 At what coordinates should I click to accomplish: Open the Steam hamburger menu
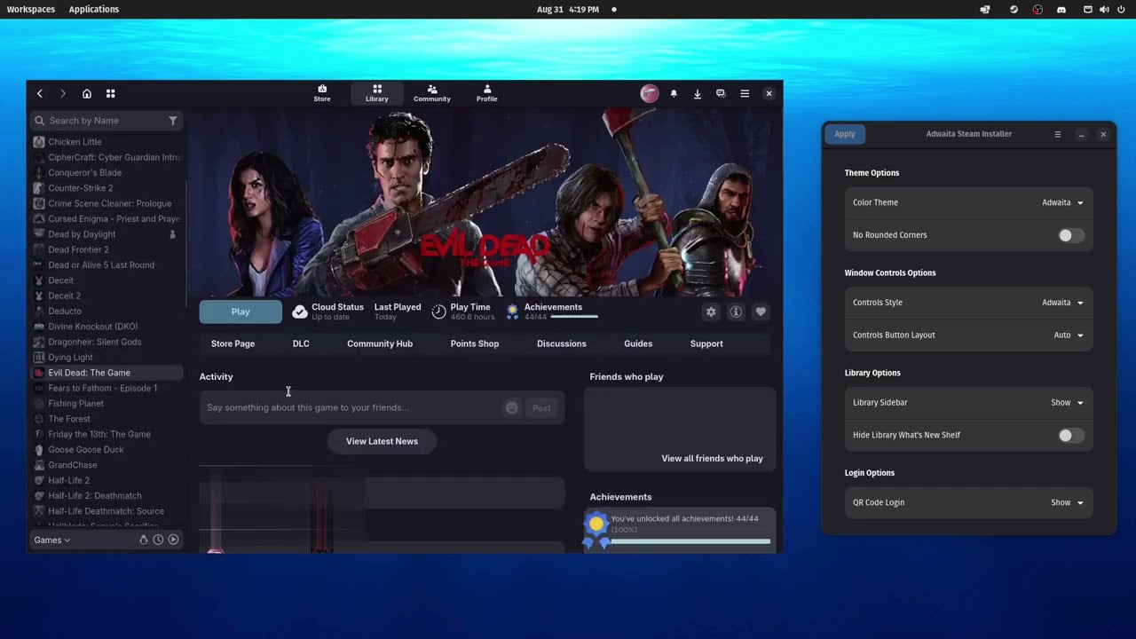tap(745, 93)
